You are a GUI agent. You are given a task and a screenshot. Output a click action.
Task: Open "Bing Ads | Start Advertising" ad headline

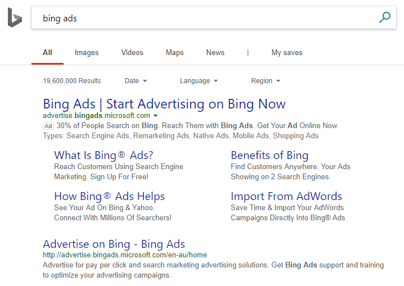[x=164, y=104]
